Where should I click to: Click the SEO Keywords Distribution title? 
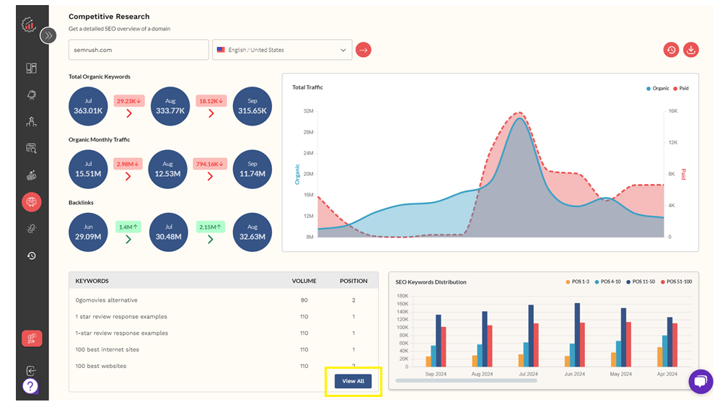click(431, 281)
